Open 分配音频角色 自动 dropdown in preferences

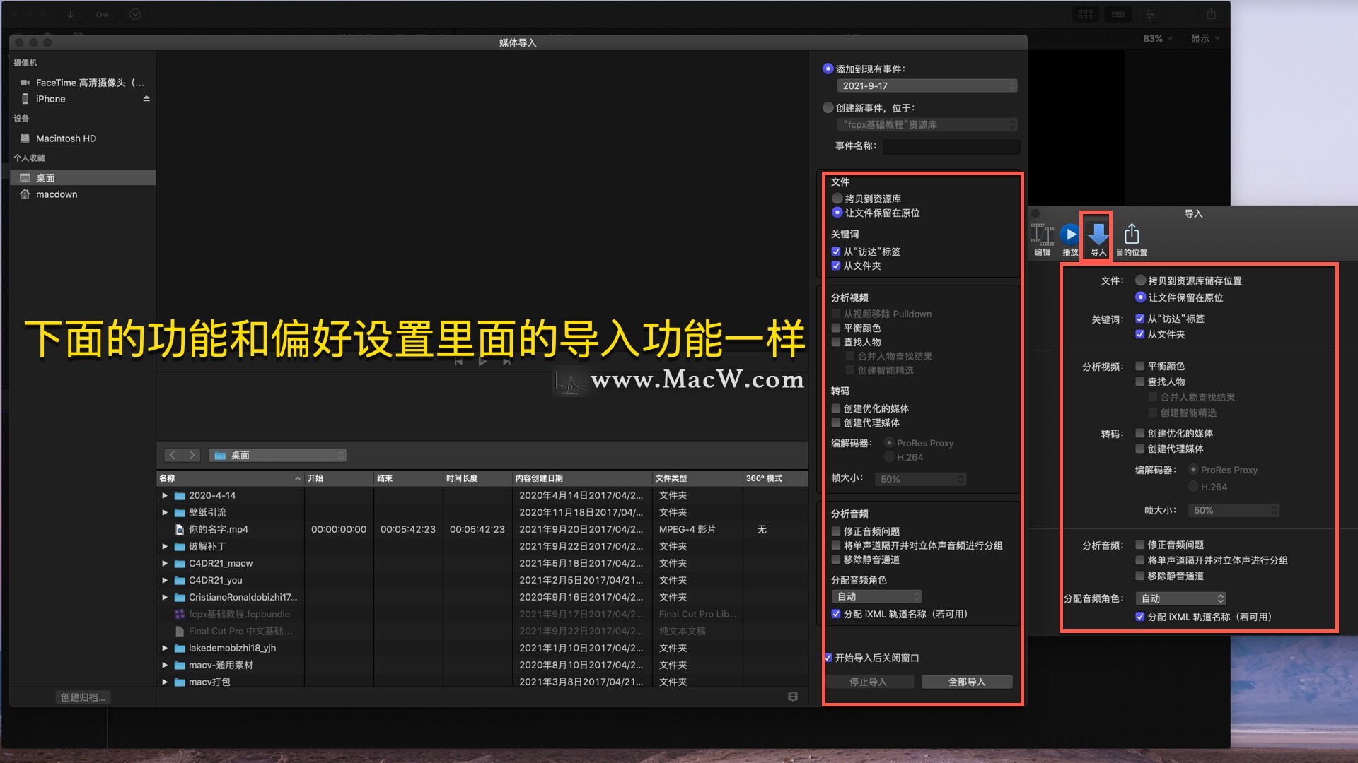(1180, 598)
